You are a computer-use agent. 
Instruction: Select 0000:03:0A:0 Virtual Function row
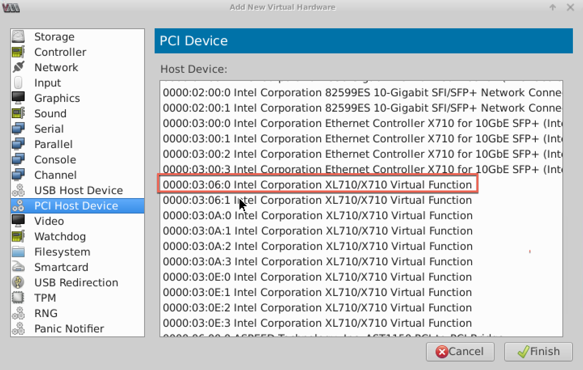click(x=361, y=216)
